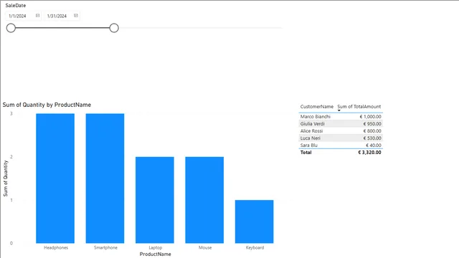Screen dimensions: 459x258
Task: Select the Laptop bar in the chart
Action: pos(155,200)
